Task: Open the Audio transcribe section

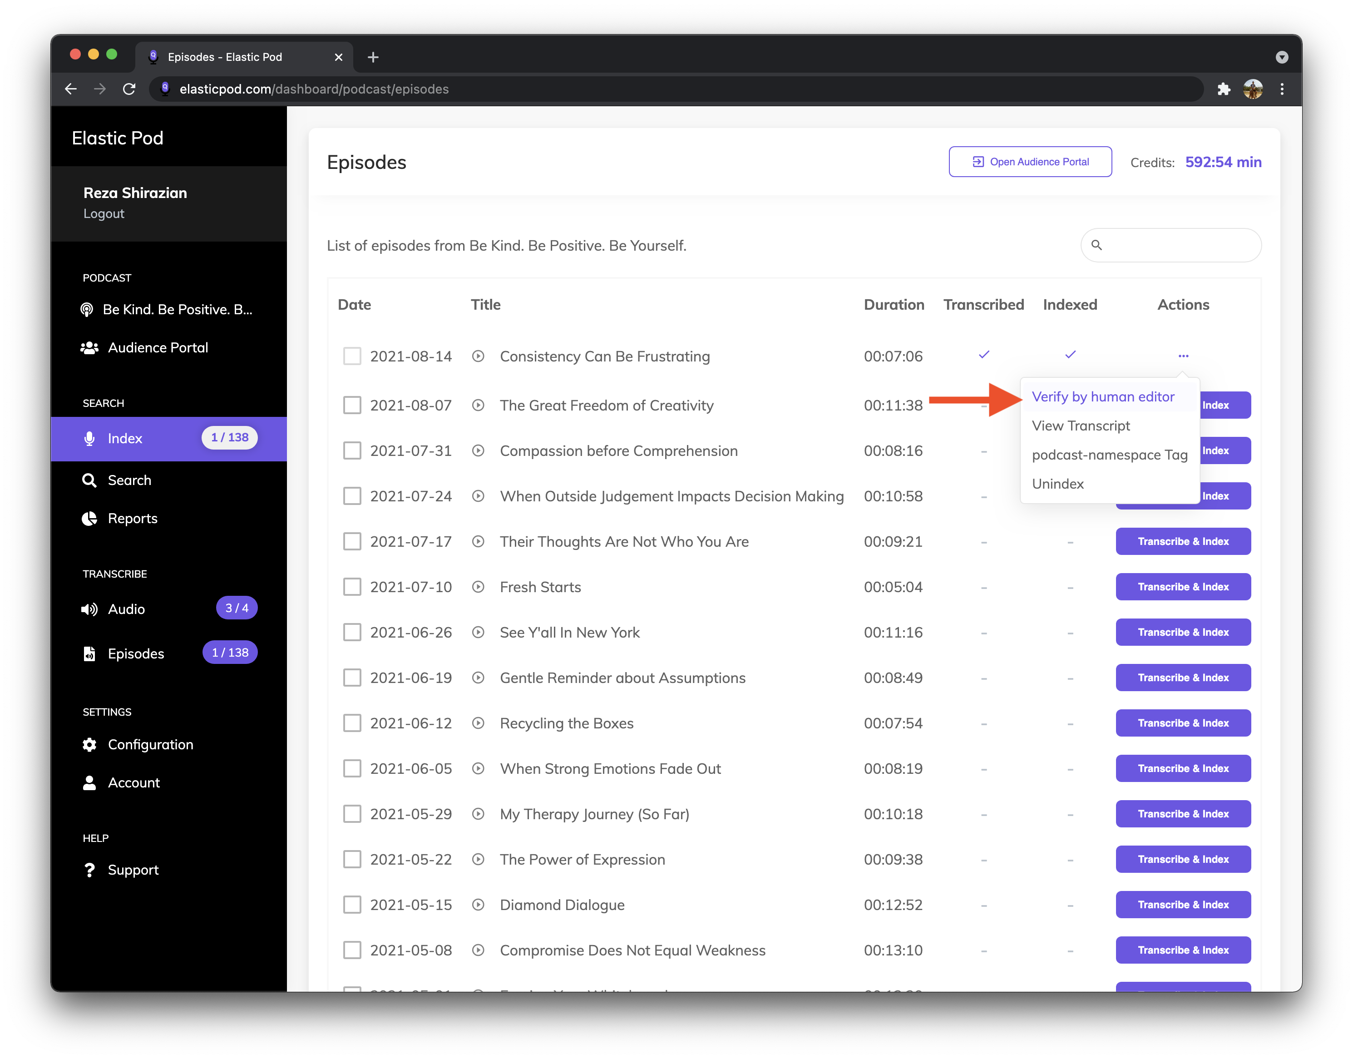Action: point(114,609)
